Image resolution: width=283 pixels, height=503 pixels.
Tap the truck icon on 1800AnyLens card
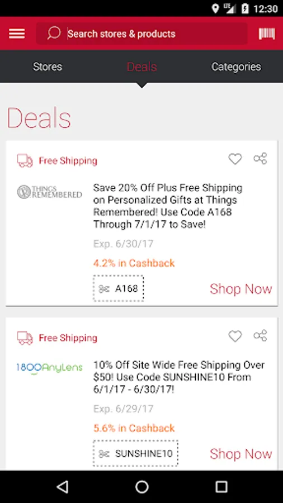(x=25, y=338)
